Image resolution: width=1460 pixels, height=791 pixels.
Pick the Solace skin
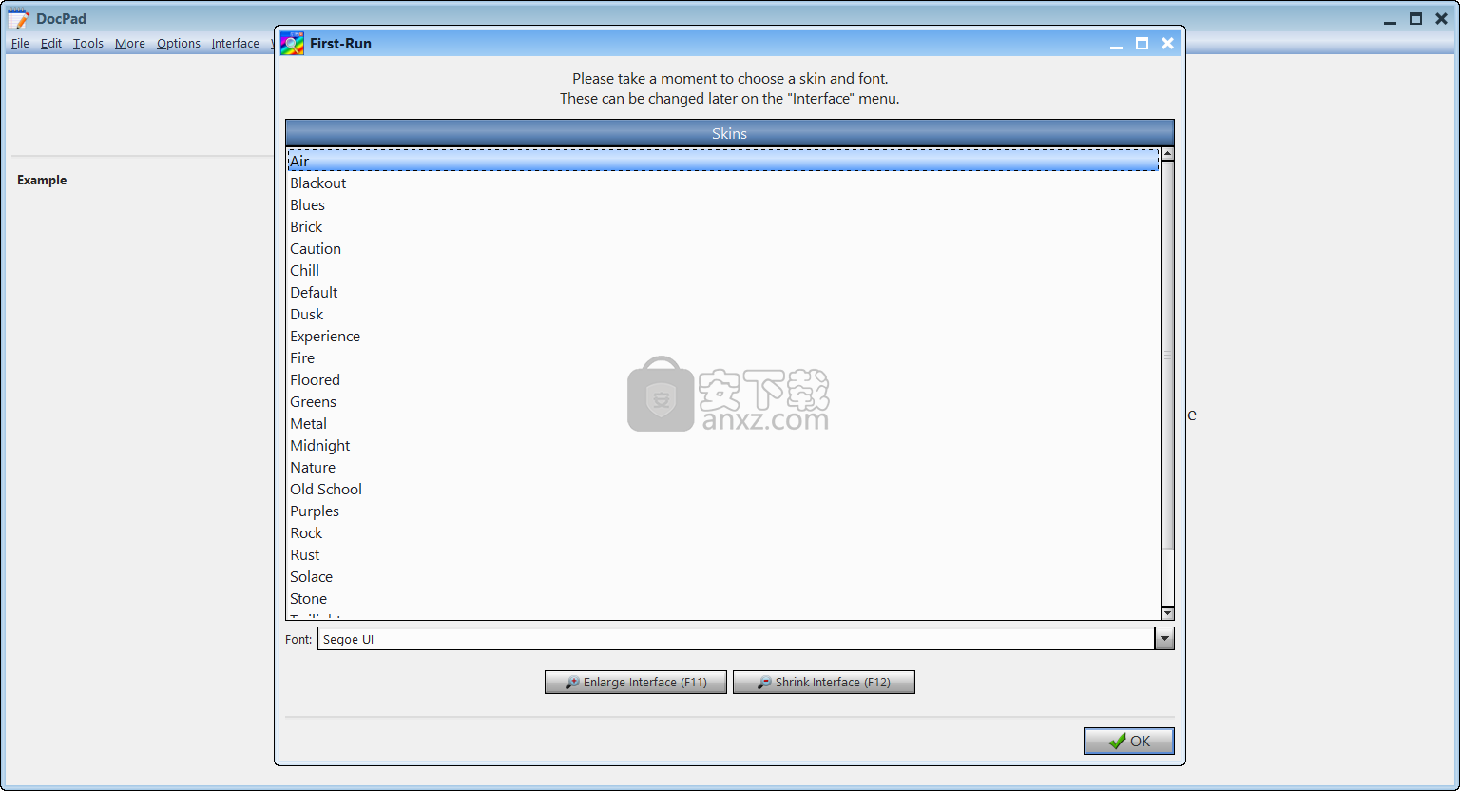tap(722, 576)
